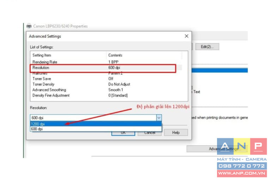Click the Help button
This screenshot has height=181, width=271.
pos(176,133)
